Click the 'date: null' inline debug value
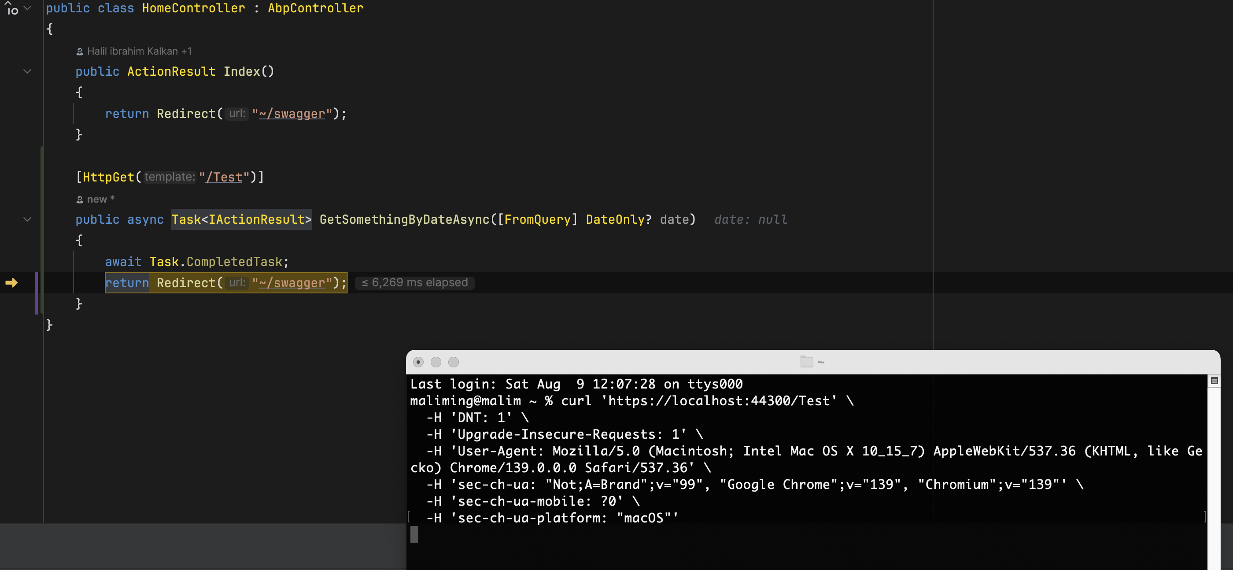The height and width of the screenshot is (570, 1233). [x=750, y=219]
